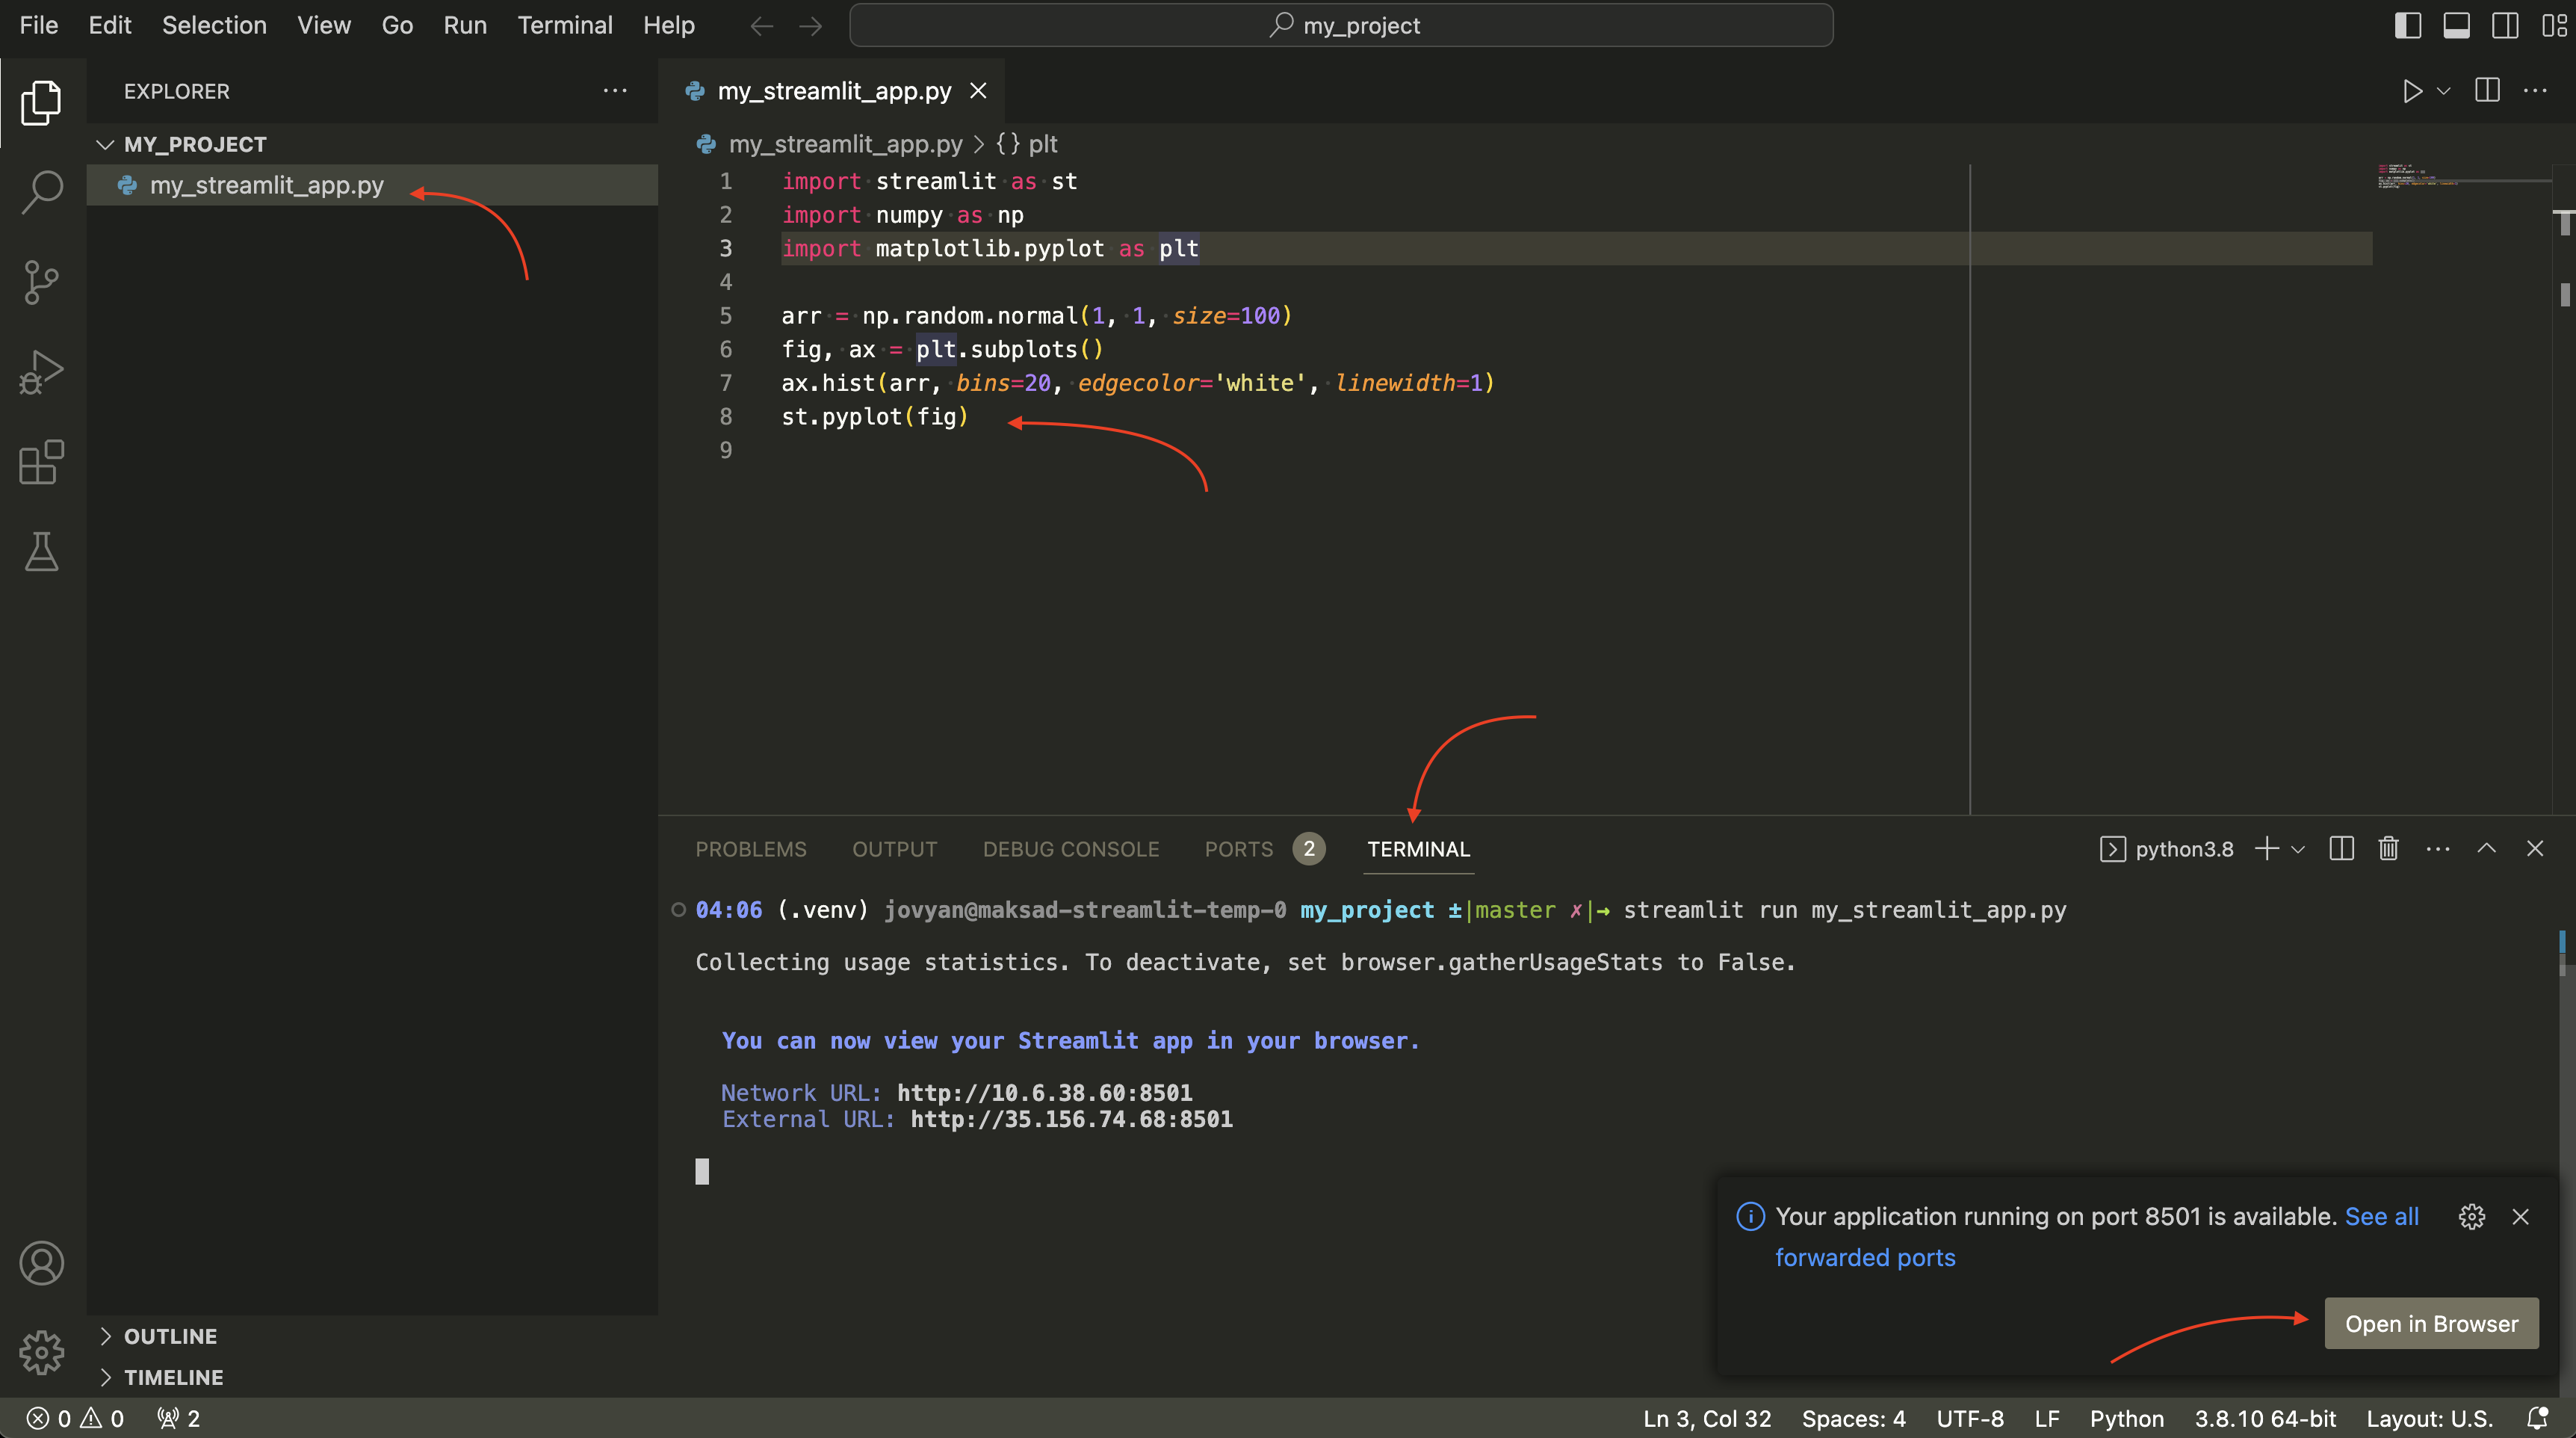Viewport: 2576px width, 1438px height.
Task: Click my_streamlit_app.py in the breadcrumb
Action: pos(845,144)
